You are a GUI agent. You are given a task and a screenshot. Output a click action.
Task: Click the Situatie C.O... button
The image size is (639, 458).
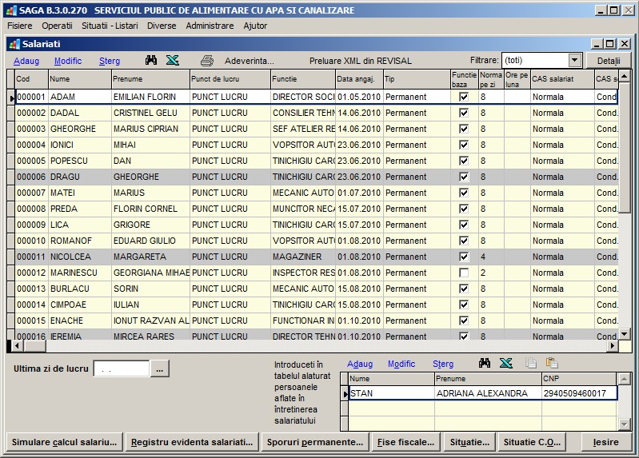(532, 442)
